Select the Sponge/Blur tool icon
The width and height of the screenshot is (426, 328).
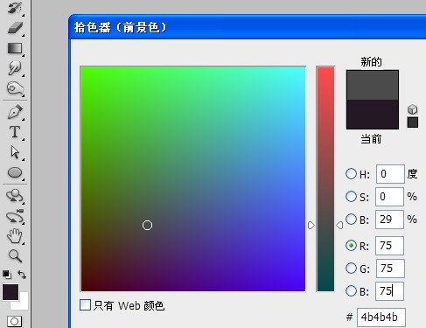[15, 88]
